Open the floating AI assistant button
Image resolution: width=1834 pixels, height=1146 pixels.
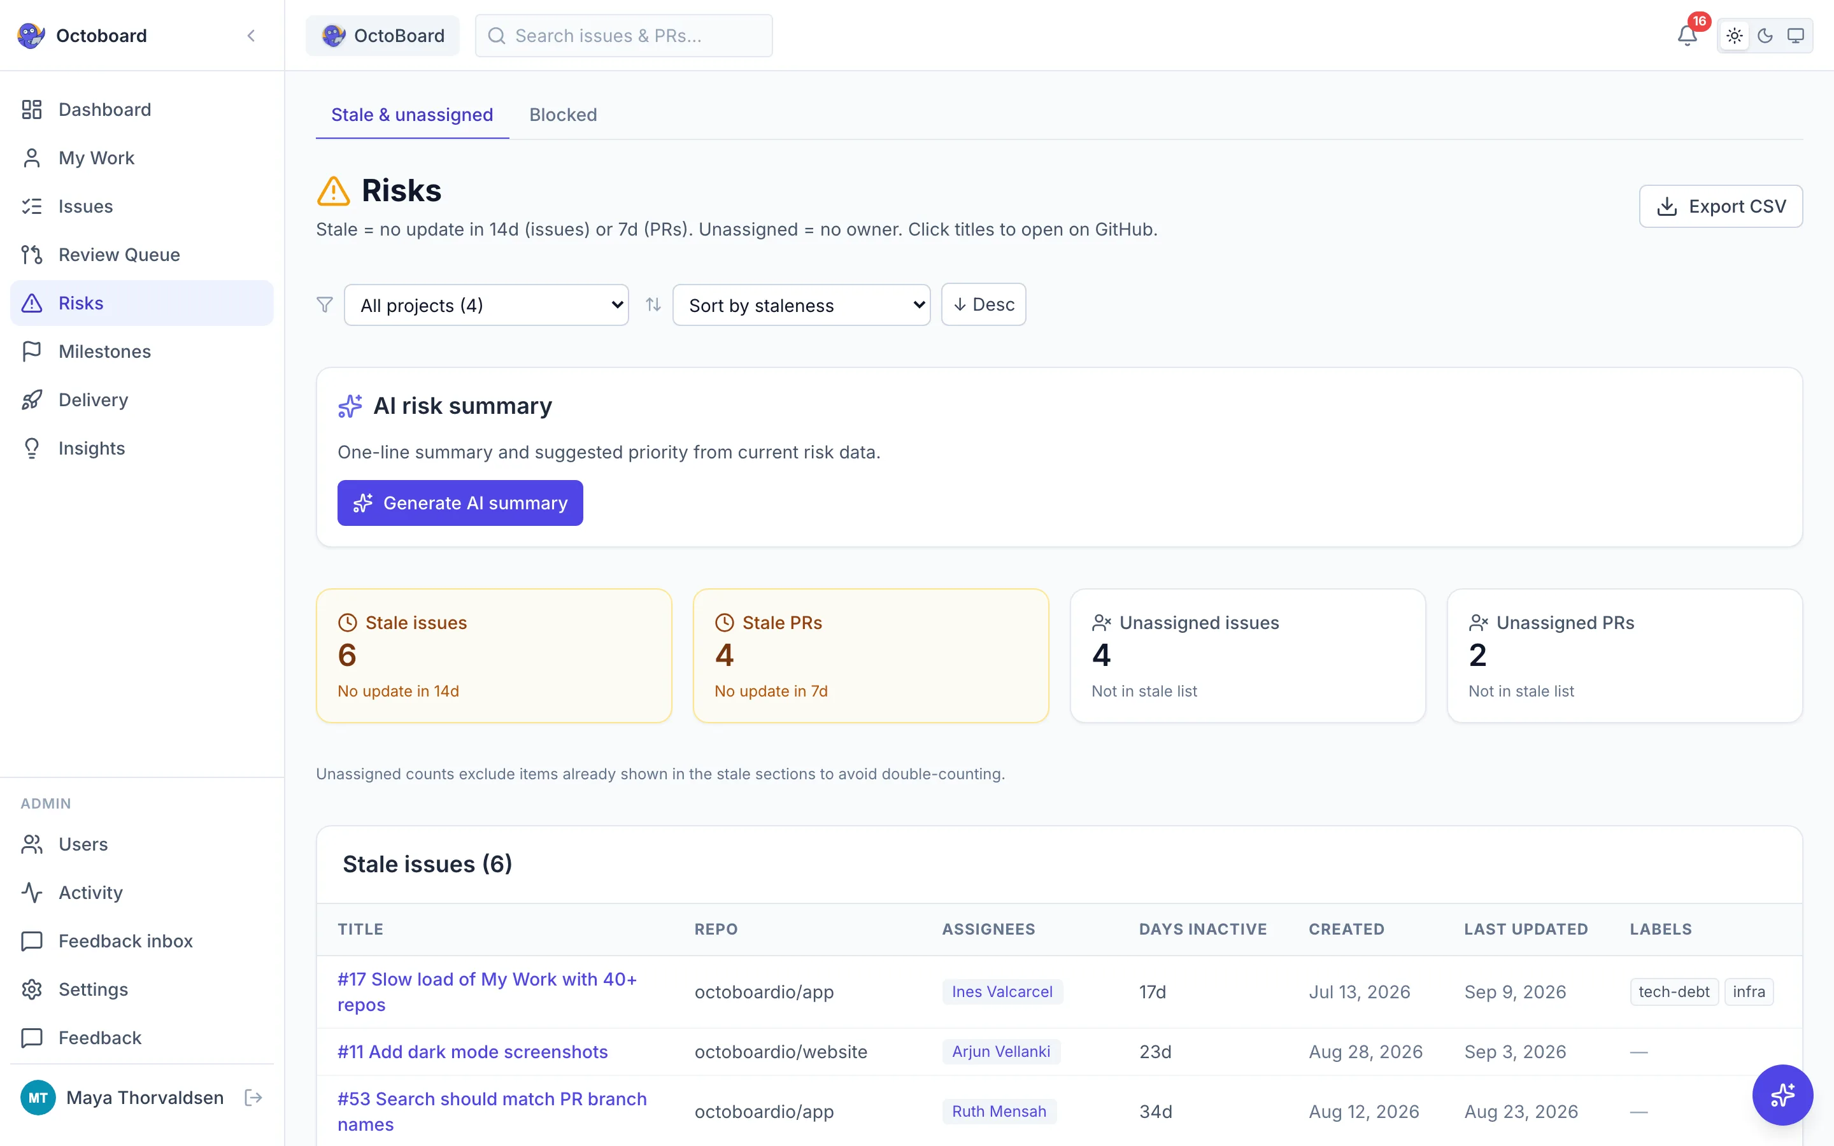point(1782,1094)
